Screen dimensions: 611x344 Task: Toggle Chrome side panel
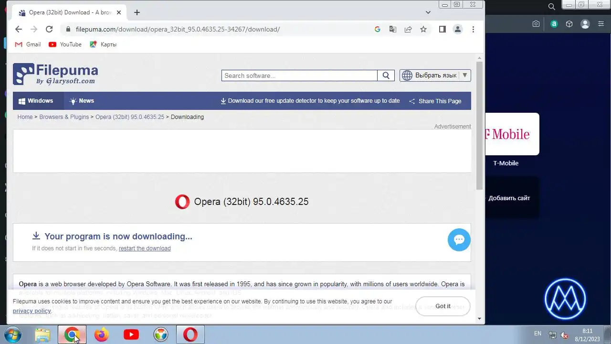pyautogui.click(x=442, y=29)
